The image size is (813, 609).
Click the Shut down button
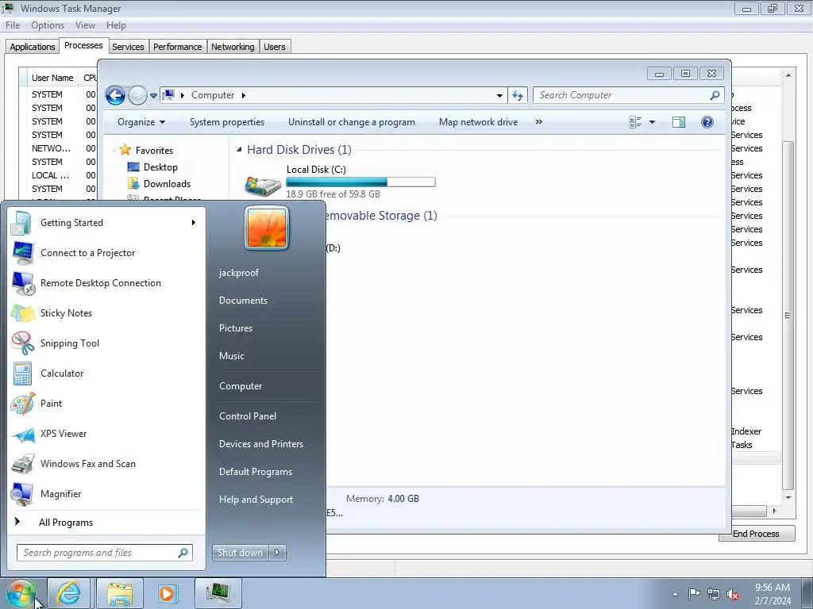tap(240, 553)
